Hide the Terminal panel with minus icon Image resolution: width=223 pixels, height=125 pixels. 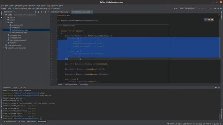tap(219, 87)
